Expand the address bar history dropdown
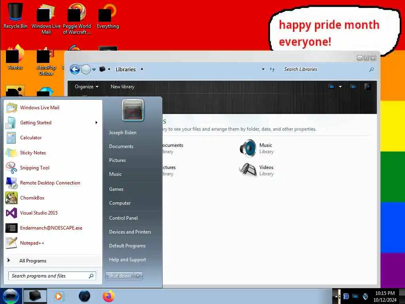The image size is (405, 304). point(263,69)
